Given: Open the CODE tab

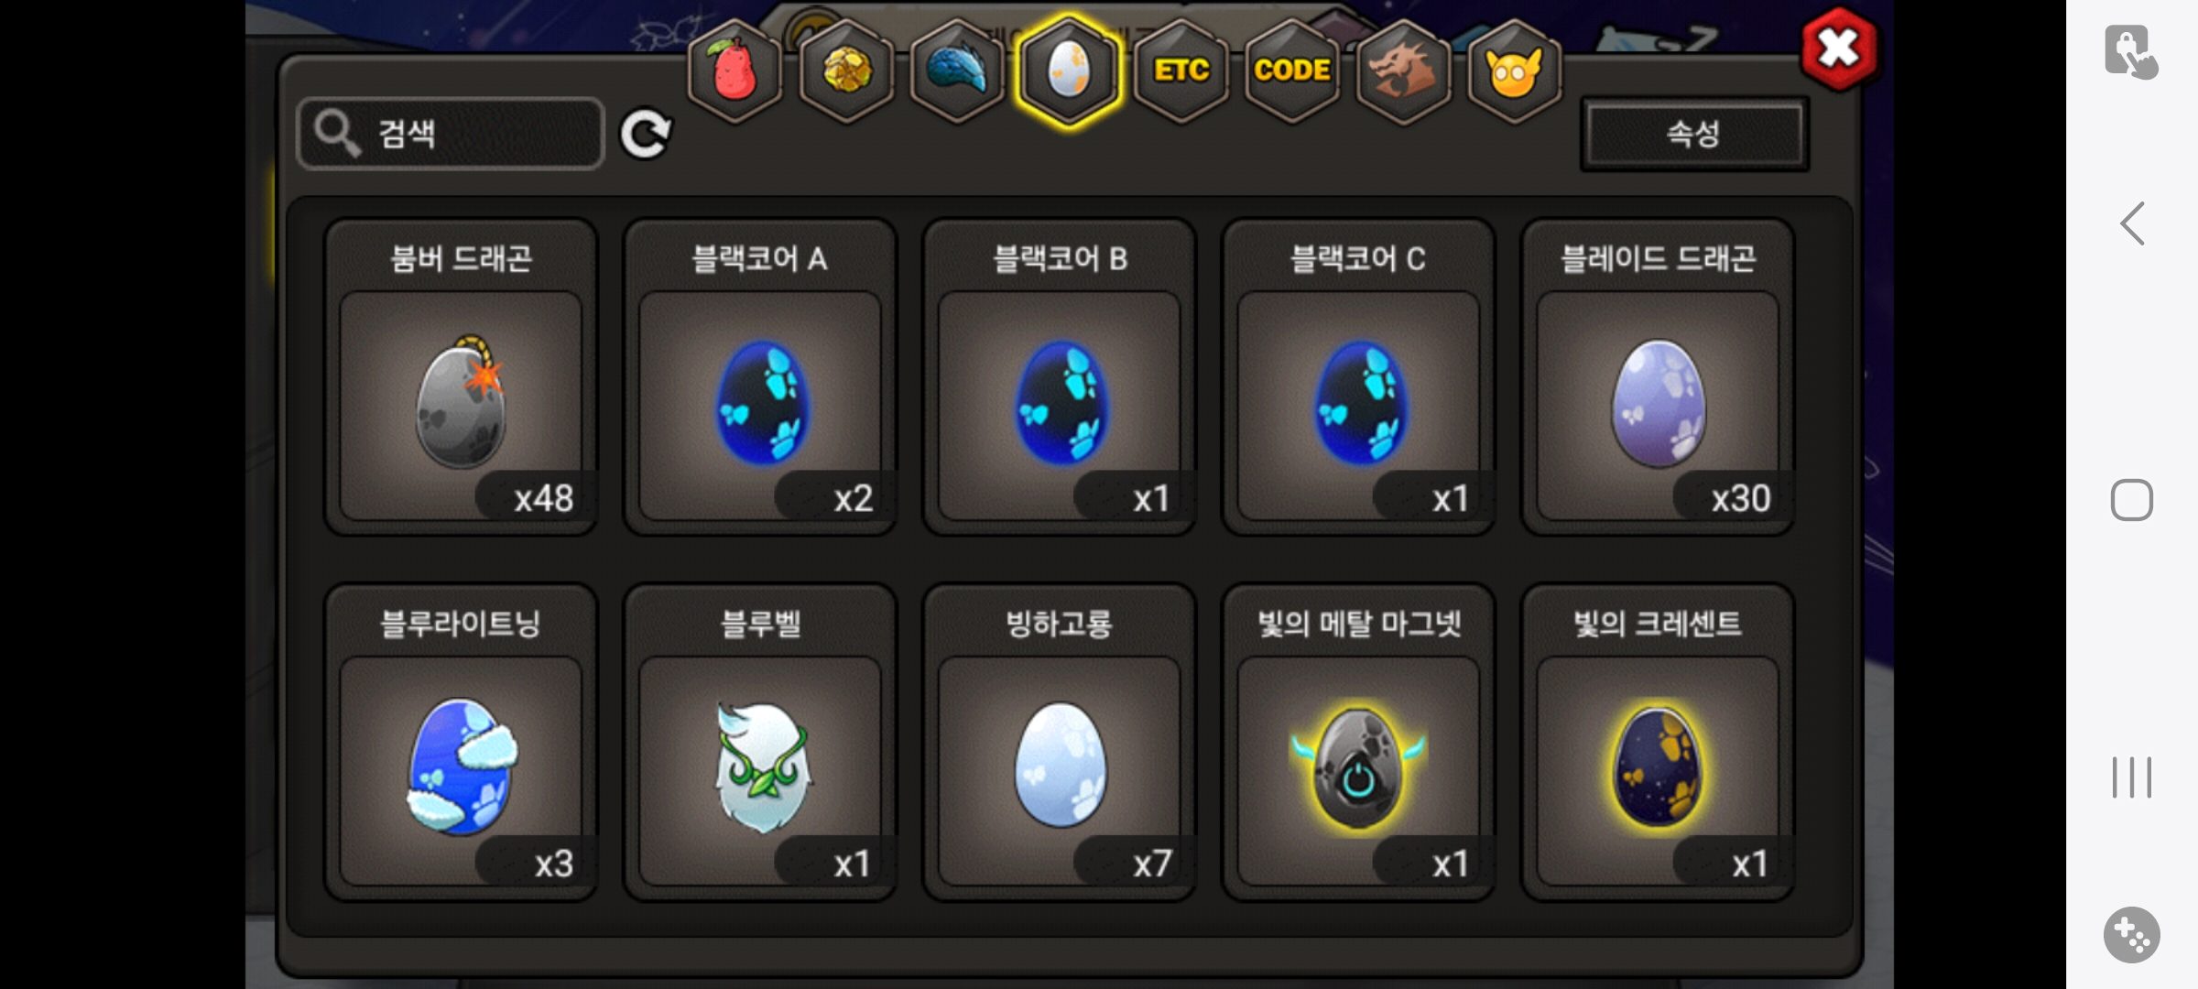Looking at the screenshot, I should (x=1292, y=71).
